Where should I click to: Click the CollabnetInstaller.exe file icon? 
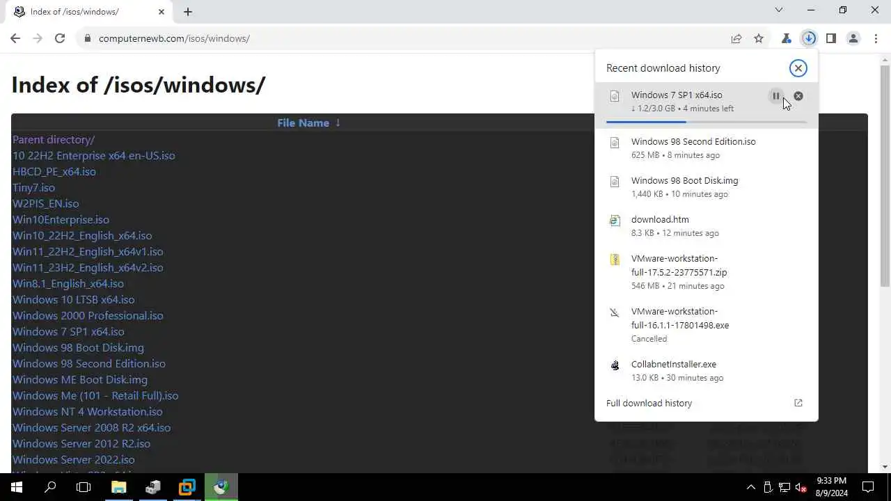click(x=615, y=365)
